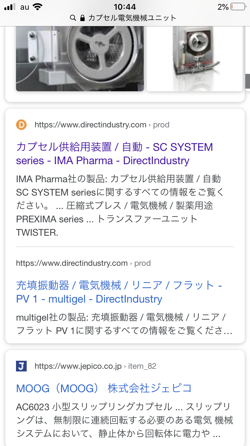Open the 充填振動器 PV 1 multigel result

point(119,292)
